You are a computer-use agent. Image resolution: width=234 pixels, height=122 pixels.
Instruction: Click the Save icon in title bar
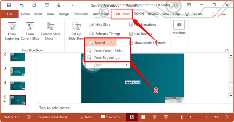[9, 5]
